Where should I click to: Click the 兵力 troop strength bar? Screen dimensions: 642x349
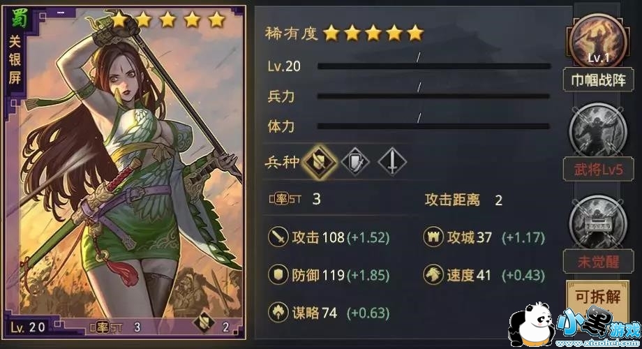click(x=434, y=96)
